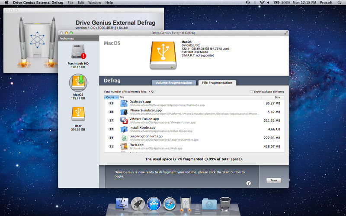The image size is (346, 216).
Task: Select the Dashcode.app row name
Action: pyautogui.click(x=140, y=102)
